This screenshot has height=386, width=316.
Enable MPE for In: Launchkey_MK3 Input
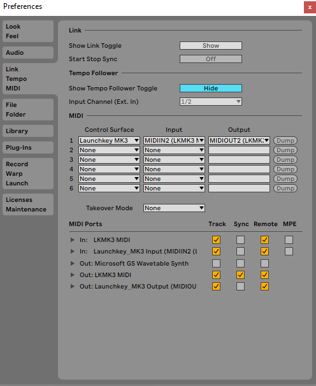point(289,252)
